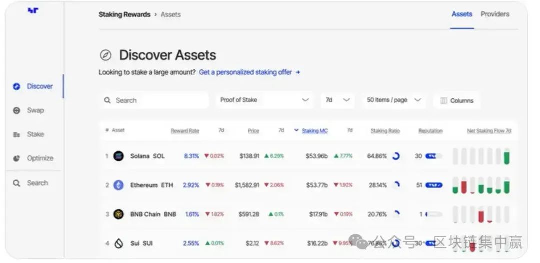Viewport: 540px width, 263px height.
Task: Click Ethereum staking ratio ring icon
Action: pos(396,185)
